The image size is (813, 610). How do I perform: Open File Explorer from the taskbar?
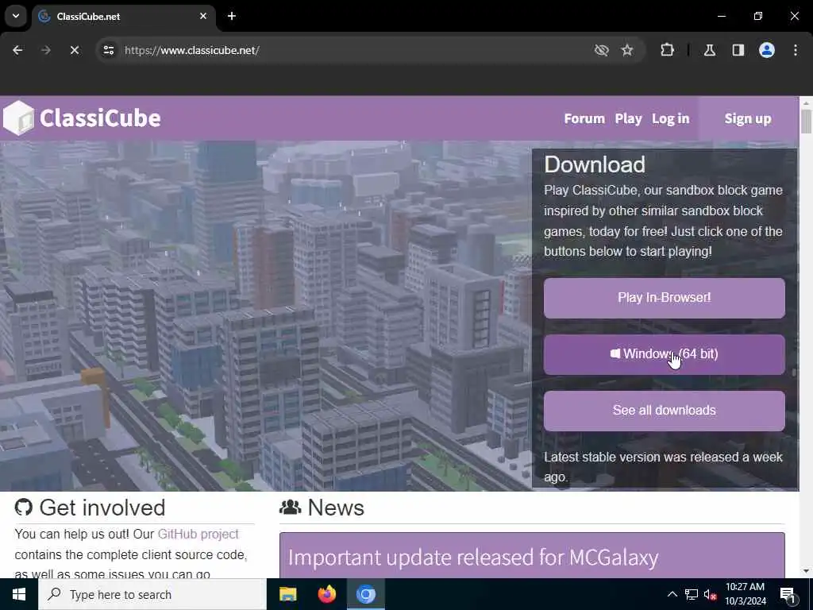pos(287,594)
